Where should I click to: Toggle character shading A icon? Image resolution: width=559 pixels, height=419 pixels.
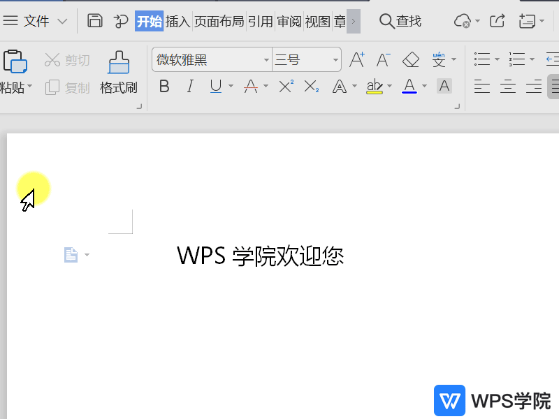pos(444,86)
